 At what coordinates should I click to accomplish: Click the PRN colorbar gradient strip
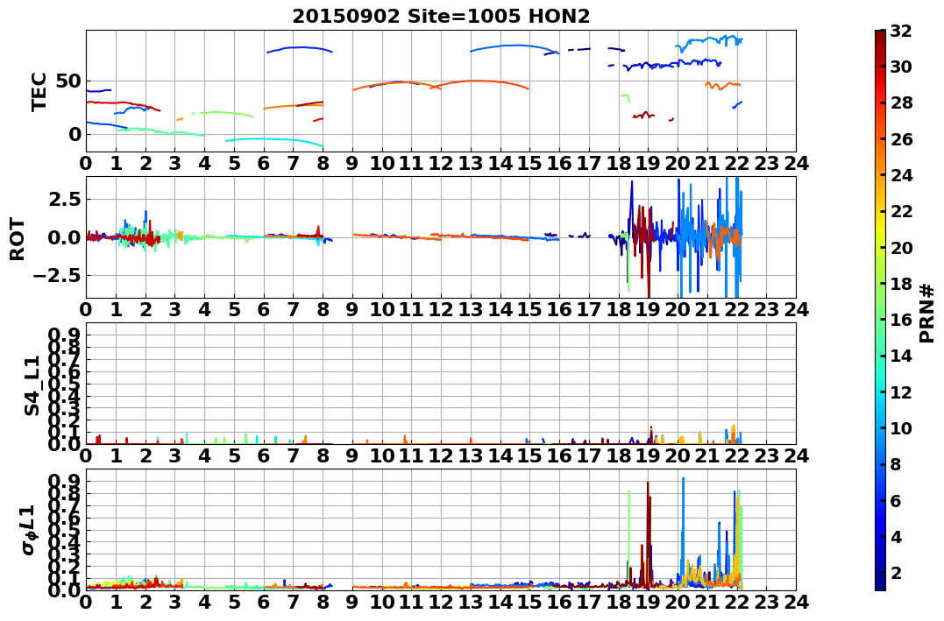point(880,310)
